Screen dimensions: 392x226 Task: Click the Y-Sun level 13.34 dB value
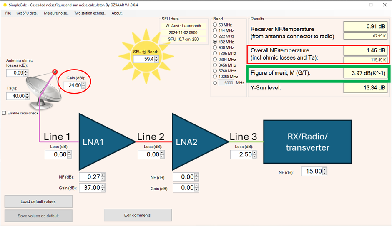click(x=365, y=87)
